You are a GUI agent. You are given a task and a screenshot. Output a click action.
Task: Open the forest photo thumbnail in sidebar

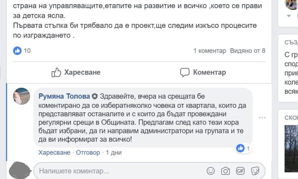click(291, 149)
